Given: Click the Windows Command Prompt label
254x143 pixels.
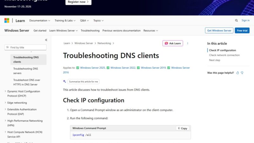Looking at the screenshot, I should (x=89, y=128).
